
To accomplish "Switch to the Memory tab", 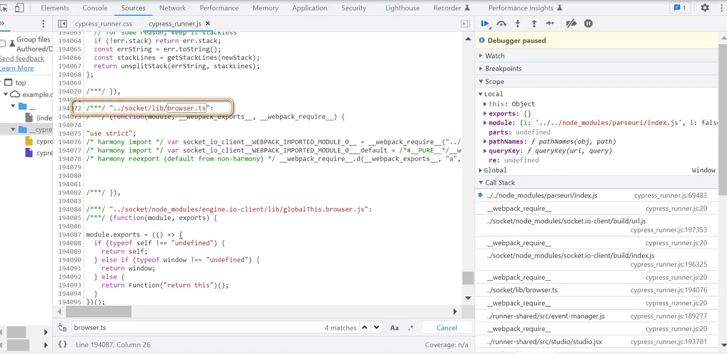I will (x=265, y=8).
